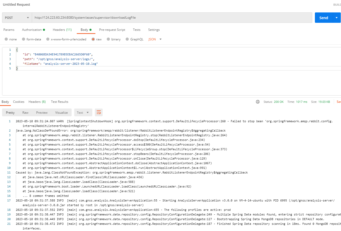
Task: Switch to the Test Results tab
Action: tap(59, 102)
